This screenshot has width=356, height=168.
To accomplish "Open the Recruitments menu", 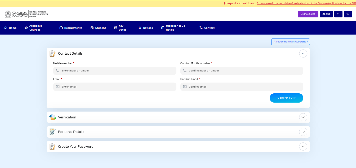I will [71, 28].
